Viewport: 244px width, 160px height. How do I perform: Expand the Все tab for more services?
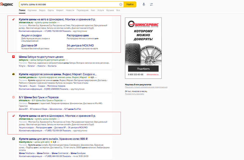point(118,10)
